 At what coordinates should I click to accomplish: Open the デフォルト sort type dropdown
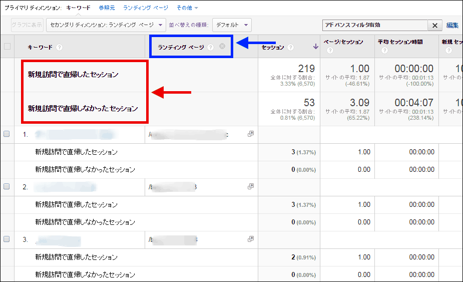point(232,25)
